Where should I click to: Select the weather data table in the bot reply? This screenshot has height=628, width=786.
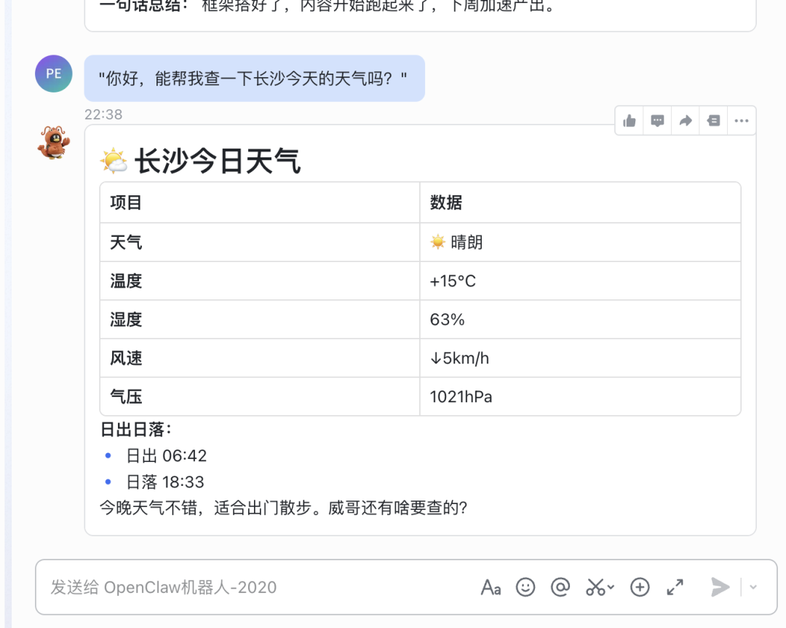tap(420, 299)
